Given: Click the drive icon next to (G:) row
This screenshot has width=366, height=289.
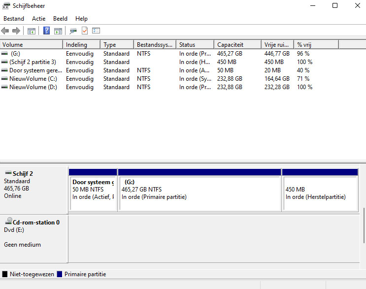Looking at the screenshot, I should point(4,54).
